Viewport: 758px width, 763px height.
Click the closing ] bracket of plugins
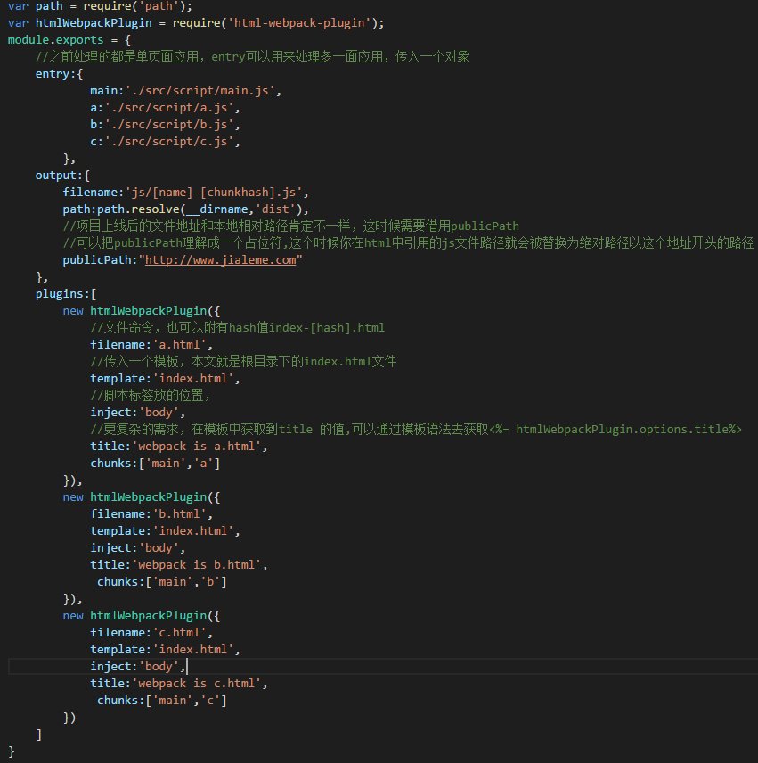39,734
